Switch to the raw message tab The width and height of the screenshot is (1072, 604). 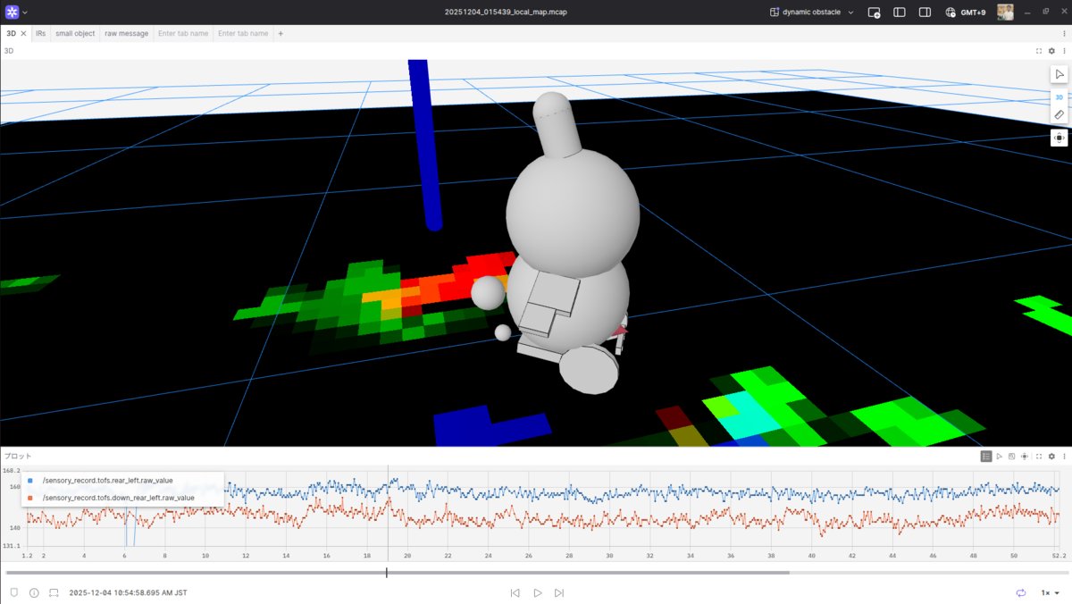[126, 33]
